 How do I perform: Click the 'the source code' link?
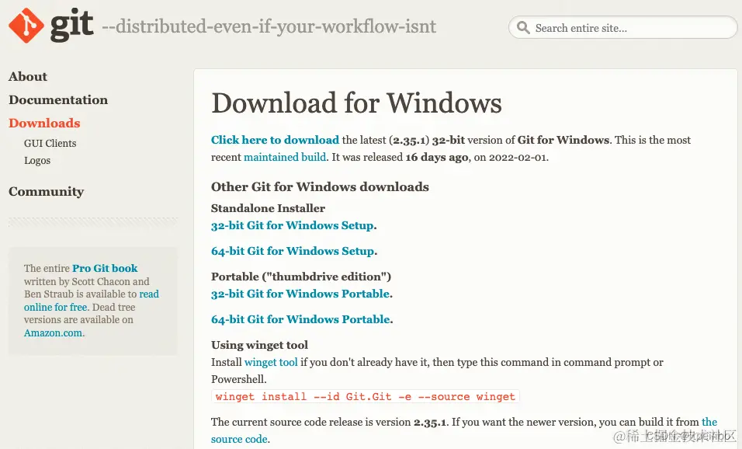click(464, 430)
